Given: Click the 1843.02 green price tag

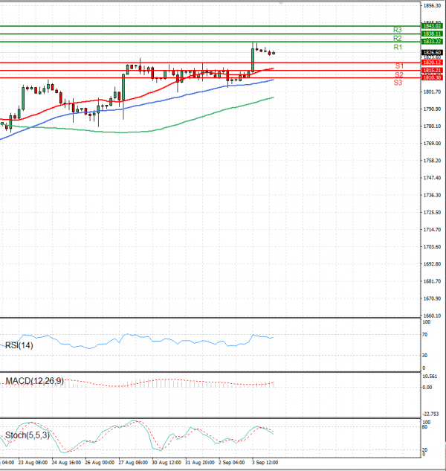Looking at the screenshot, I should [432, 26].
